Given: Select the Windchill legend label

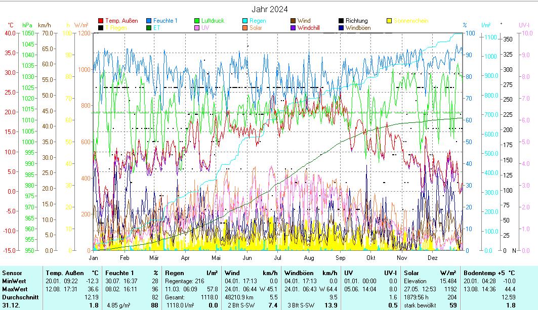Looking at the screenshot, I should coord(311,28).
